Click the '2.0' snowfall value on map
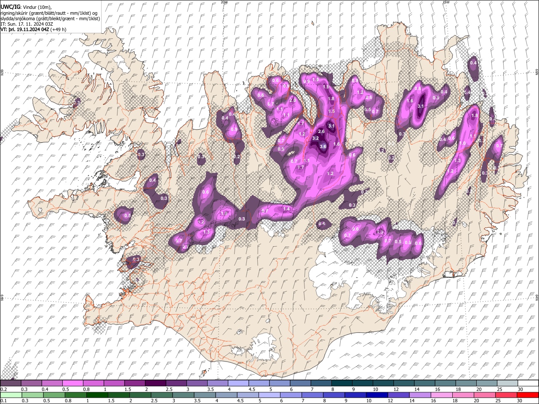This screenshot has width=539, height=404. [x=293, y=100]
